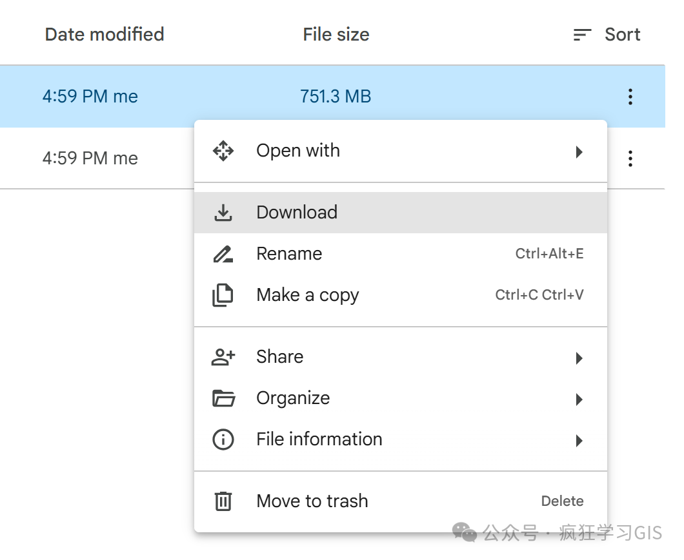Expand the Open with submenu arrow
The height and width of the screenshot is (560, 684).
coord(579,152)
